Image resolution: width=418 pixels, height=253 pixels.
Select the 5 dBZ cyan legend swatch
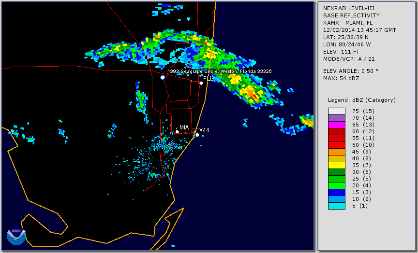click(337, 206)
